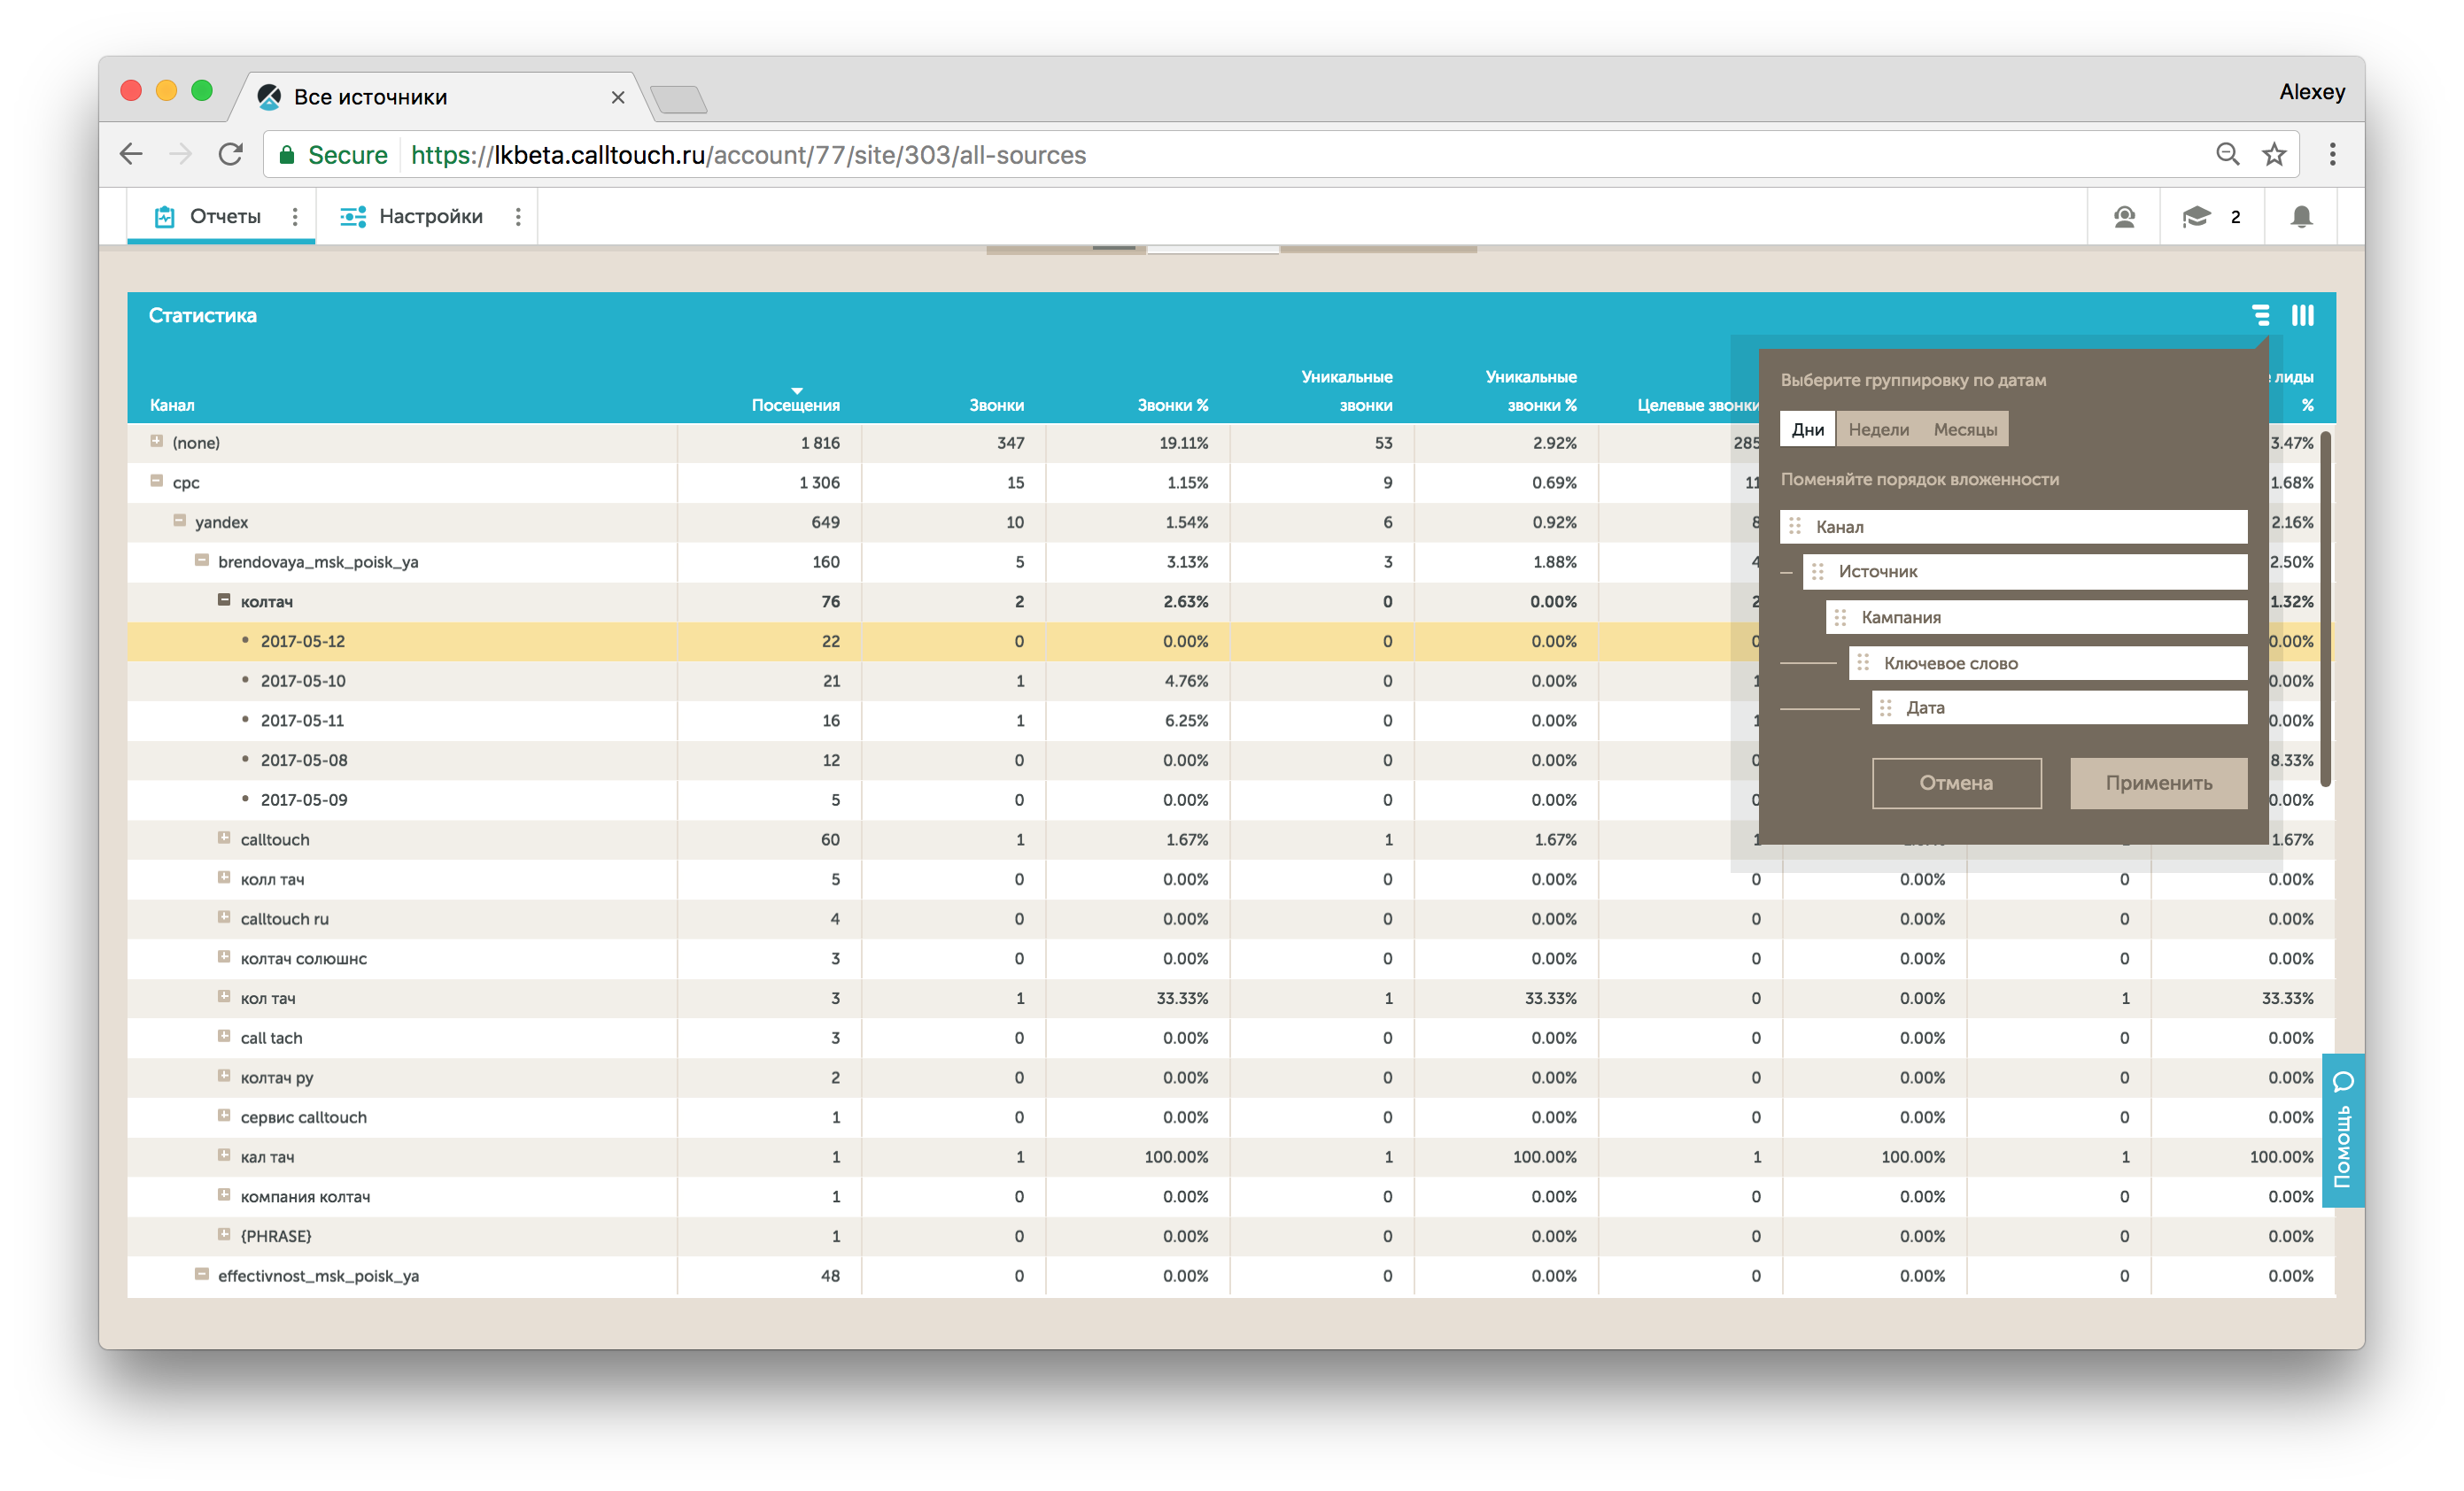Expand the calltouch keyword row
Image resolution: width=2464 pixels, height=1491 pixels.
(x=224, y=838)
